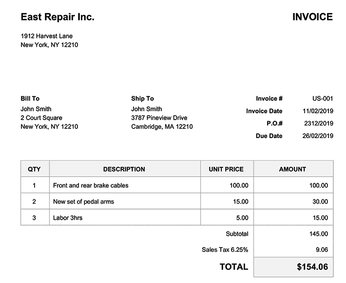Click the QTY column header
The image size is (346, 283).
[34, 169]
